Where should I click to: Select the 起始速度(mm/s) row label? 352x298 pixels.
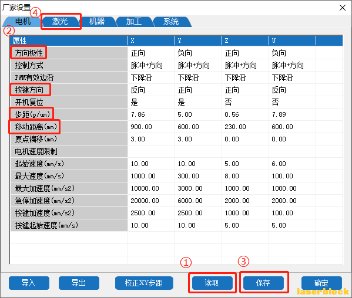coord(69,164)
